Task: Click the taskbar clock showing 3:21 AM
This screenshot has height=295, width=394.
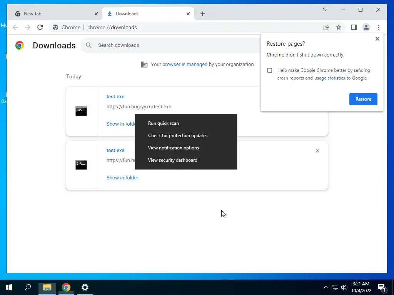Action: [361, 287]
